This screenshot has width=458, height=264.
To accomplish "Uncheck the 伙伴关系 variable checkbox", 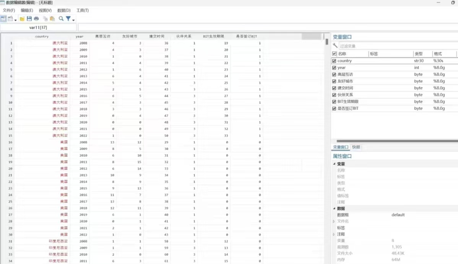I will point(334,95).
